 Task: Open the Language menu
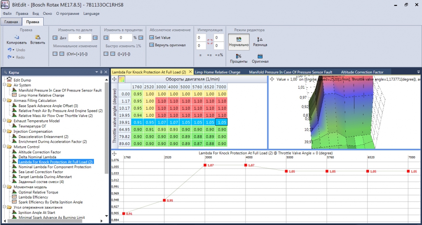pos(91,14)
